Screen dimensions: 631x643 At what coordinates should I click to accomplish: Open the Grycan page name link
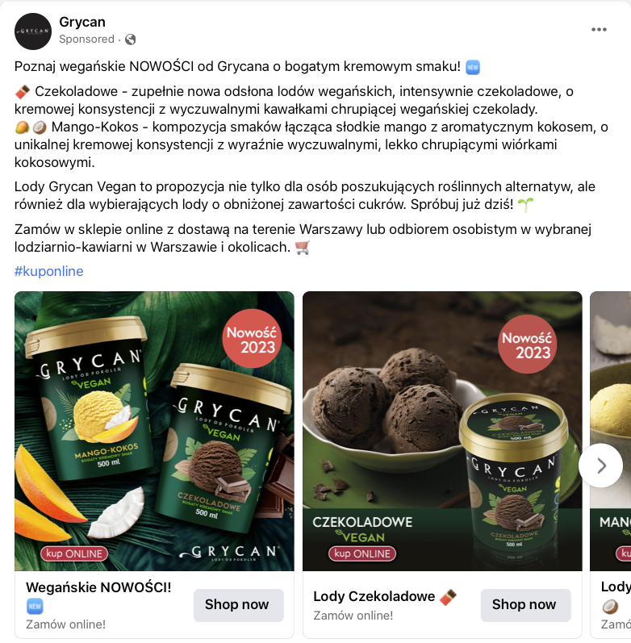pos(82,22)
